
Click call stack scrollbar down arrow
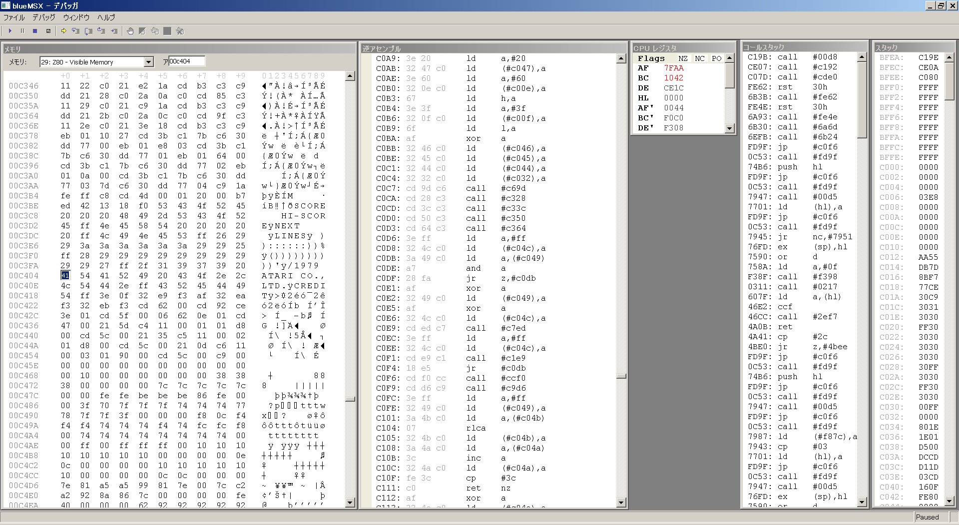click(x=862, y=502)
